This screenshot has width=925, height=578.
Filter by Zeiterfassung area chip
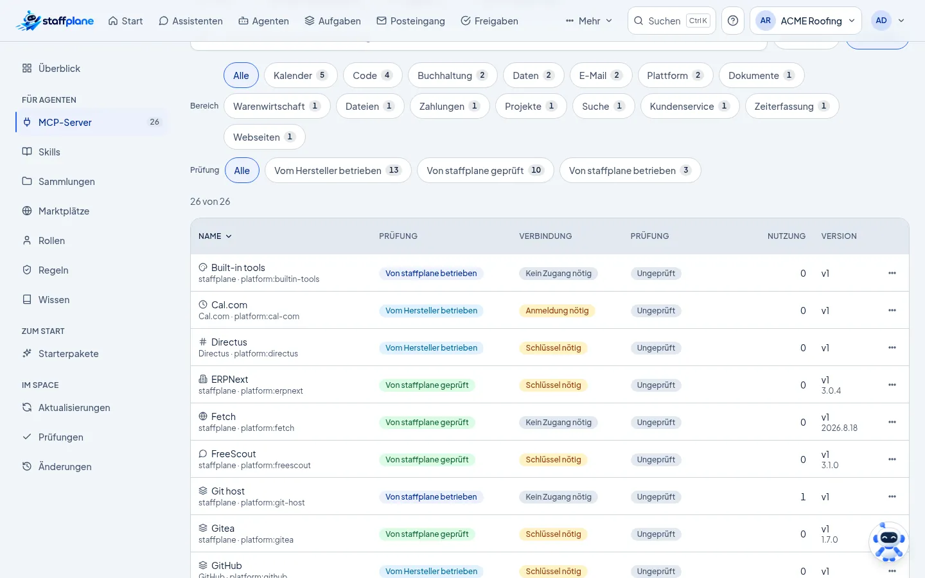(x=792, y=106)
